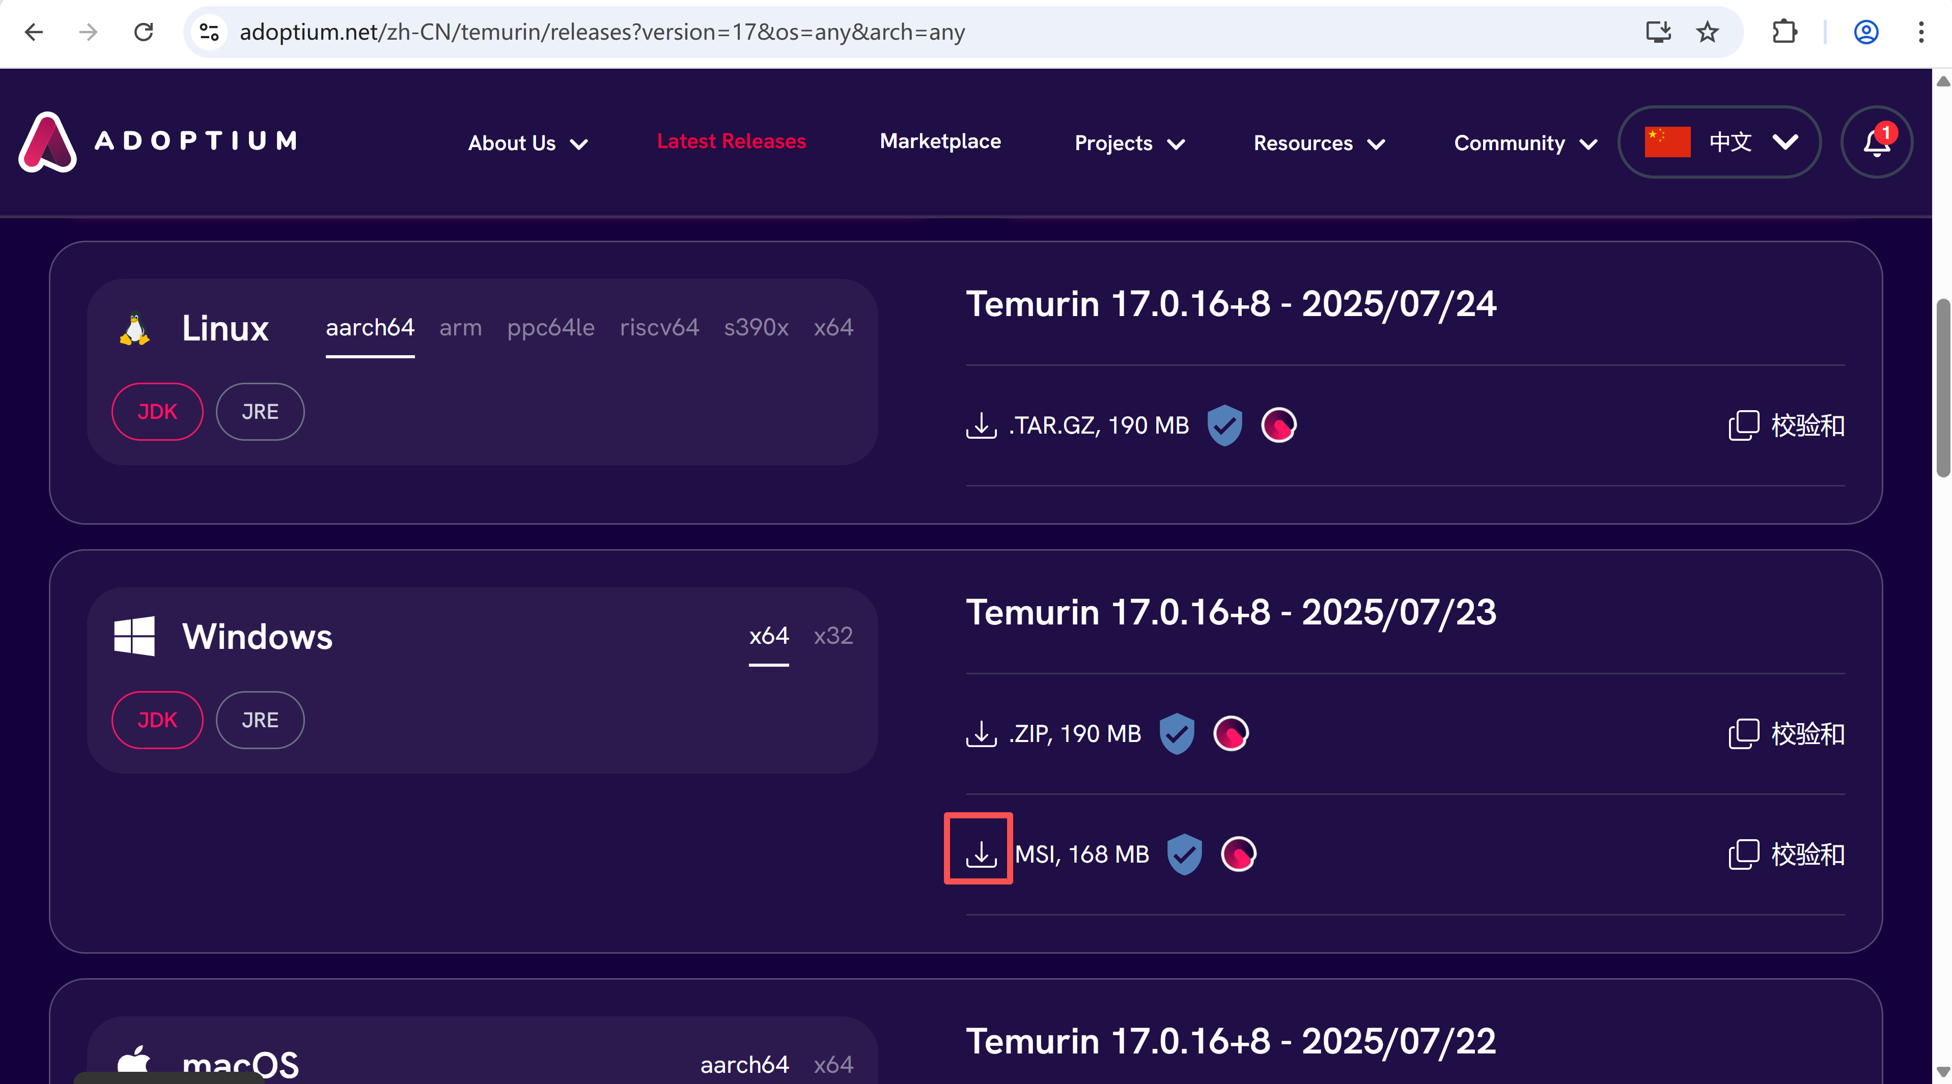Click the pink round icon beside MSI
This screenshot has width=1952, height=1084.
[1238, 854]
